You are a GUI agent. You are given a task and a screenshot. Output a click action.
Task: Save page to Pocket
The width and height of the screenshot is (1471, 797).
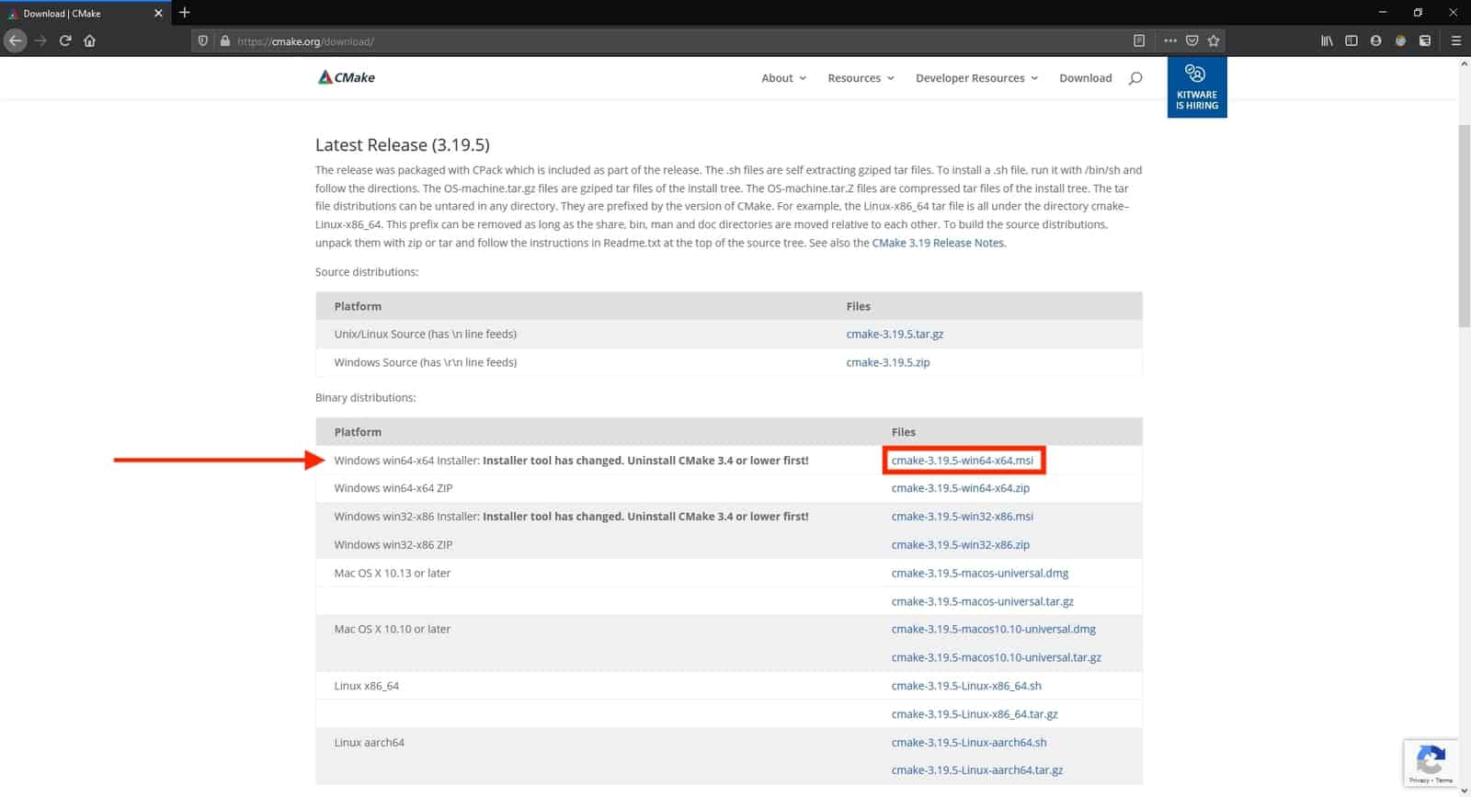point(1192,40)
